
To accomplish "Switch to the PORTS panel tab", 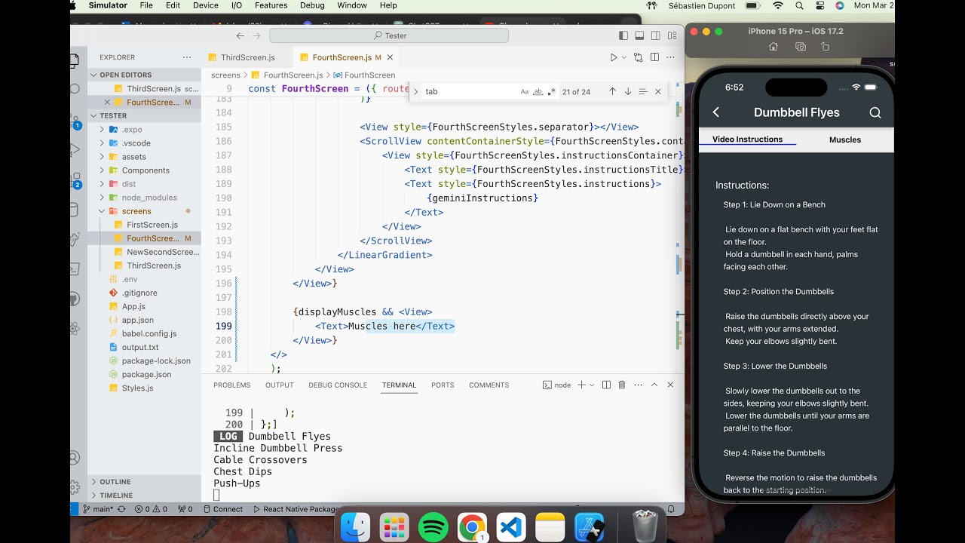I will 443,385.
